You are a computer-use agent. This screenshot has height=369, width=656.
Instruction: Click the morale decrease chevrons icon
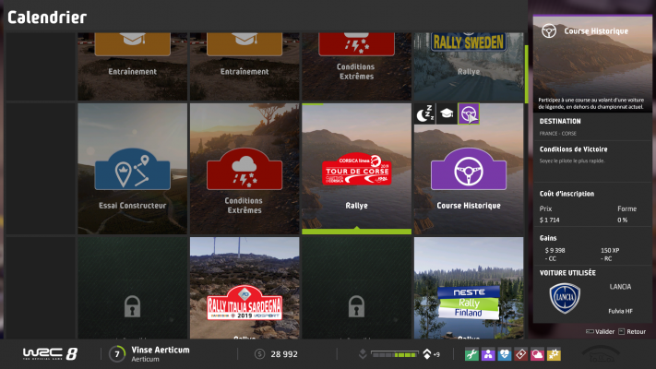[x=363, y=354]
